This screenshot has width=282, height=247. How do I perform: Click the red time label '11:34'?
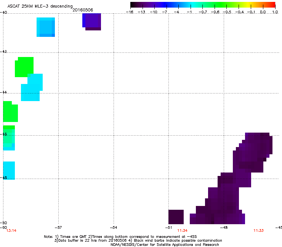[x=183, y=231]
